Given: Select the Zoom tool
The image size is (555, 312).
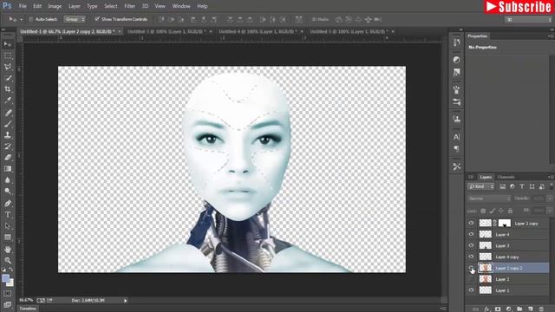Looking at the screenshot, I should click(8, 261).
